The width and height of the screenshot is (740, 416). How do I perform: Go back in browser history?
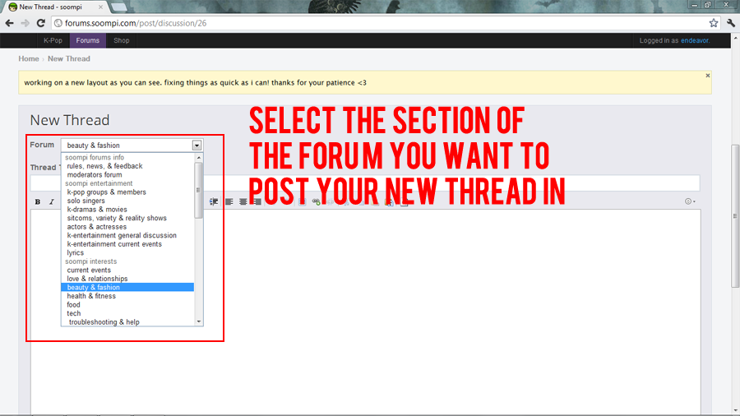coord(9,23)
